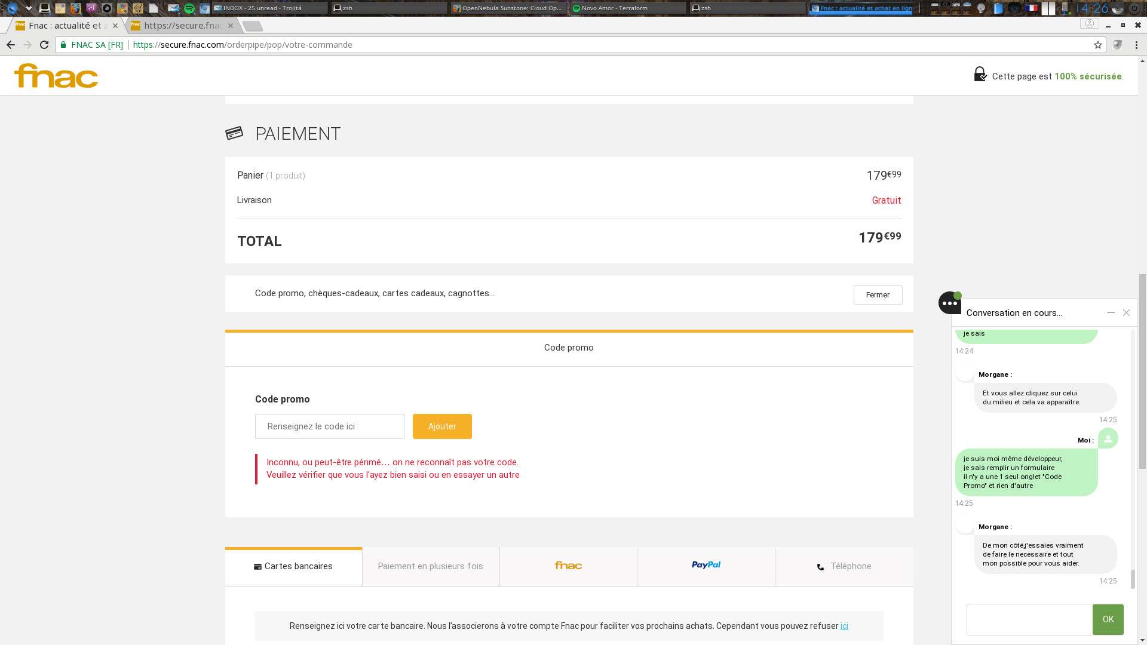Click the shield extension icon in toolbar
The image size is (1147, 645).
pos(1117,45)
